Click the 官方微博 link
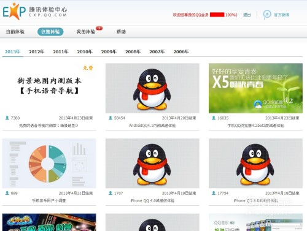 pyautogui.click(x=281, y=15)
